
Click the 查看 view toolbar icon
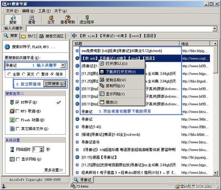32,18
